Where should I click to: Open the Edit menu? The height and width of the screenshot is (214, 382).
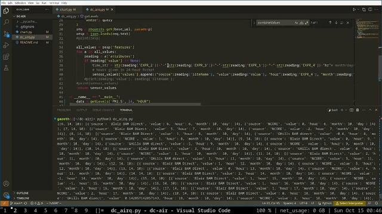tap(10, 3)
